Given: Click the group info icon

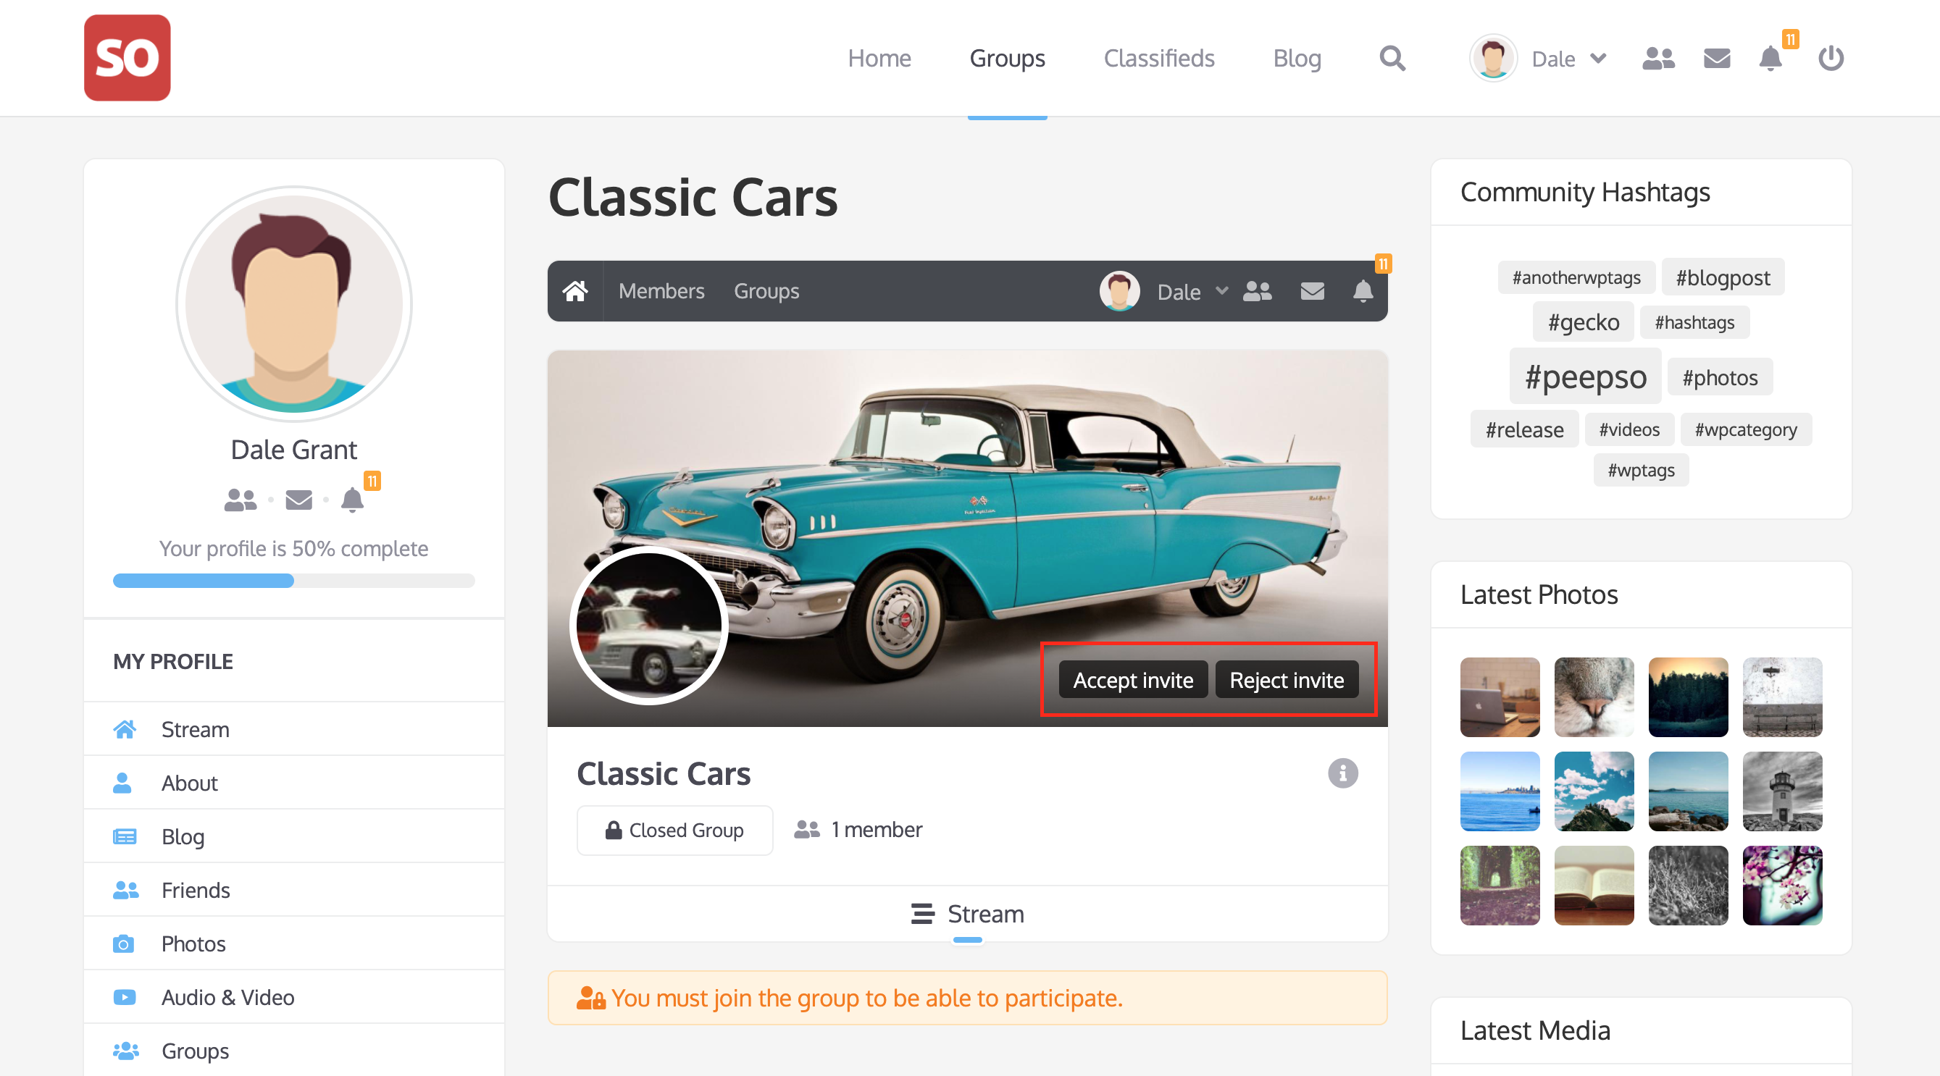Looking at the screenshot, I should pyautogui.click(x=1343, y=773).
